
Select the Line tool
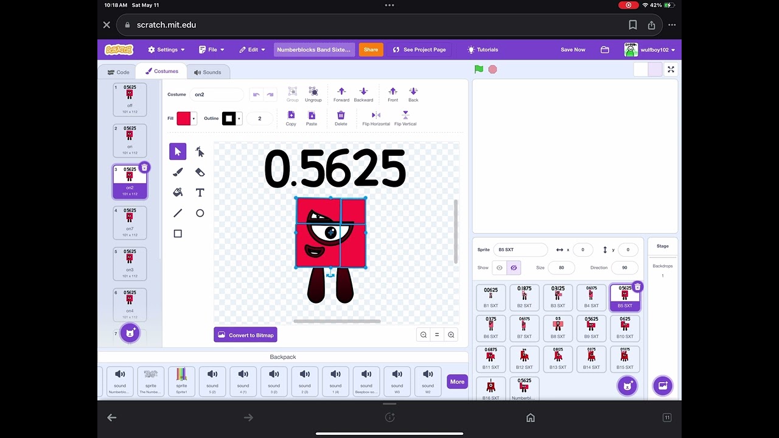(178, 213)
